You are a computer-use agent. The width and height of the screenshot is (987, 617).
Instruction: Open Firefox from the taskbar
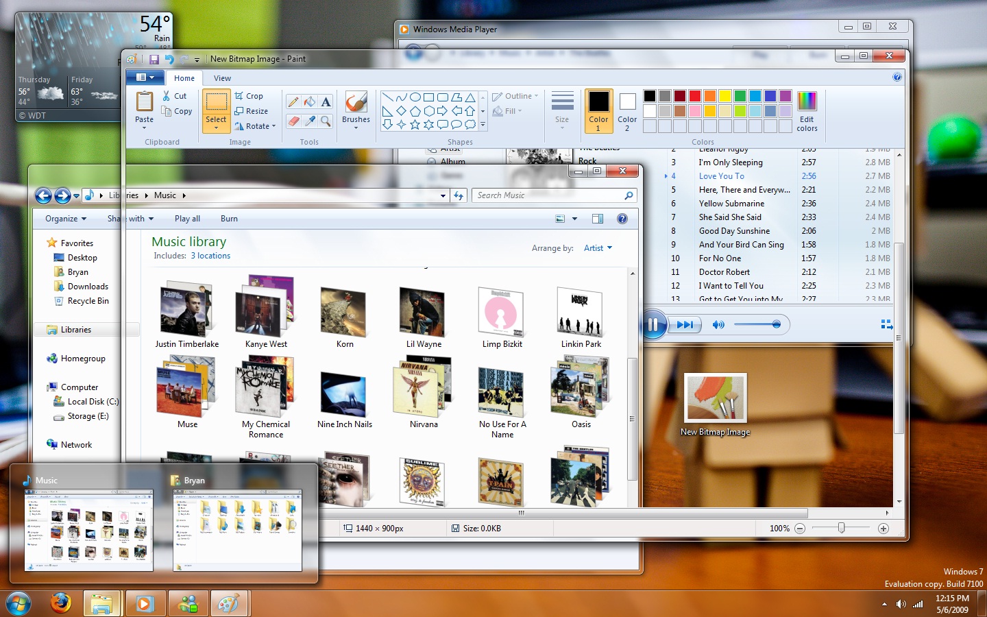click(61, 603)
